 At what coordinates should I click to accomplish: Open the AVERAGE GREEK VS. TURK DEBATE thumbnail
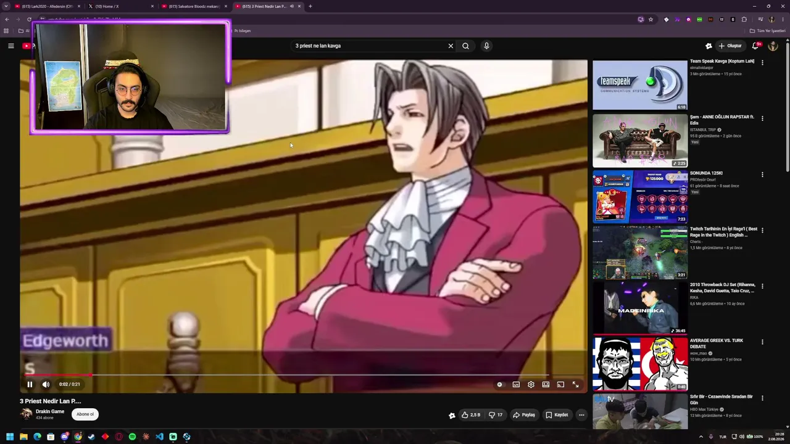tap(640, 364)
